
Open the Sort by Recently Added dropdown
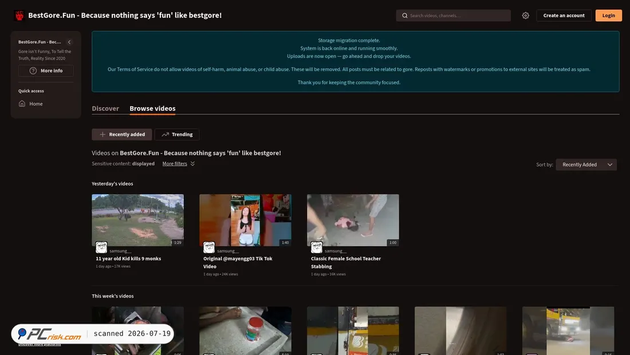586,165
